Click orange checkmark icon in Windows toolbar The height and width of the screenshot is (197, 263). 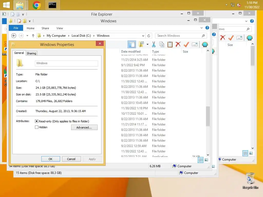point(186,44)
